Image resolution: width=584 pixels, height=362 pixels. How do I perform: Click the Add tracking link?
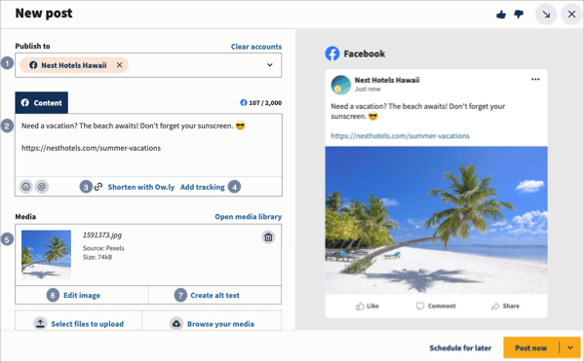203,187
